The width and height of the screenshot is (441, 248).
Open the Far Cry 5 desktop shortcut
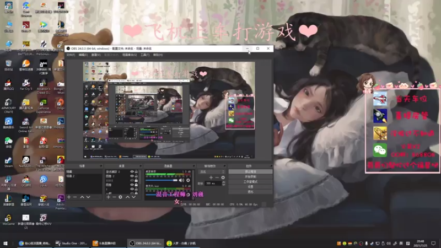pyautogui.click(x=26, y=85)
